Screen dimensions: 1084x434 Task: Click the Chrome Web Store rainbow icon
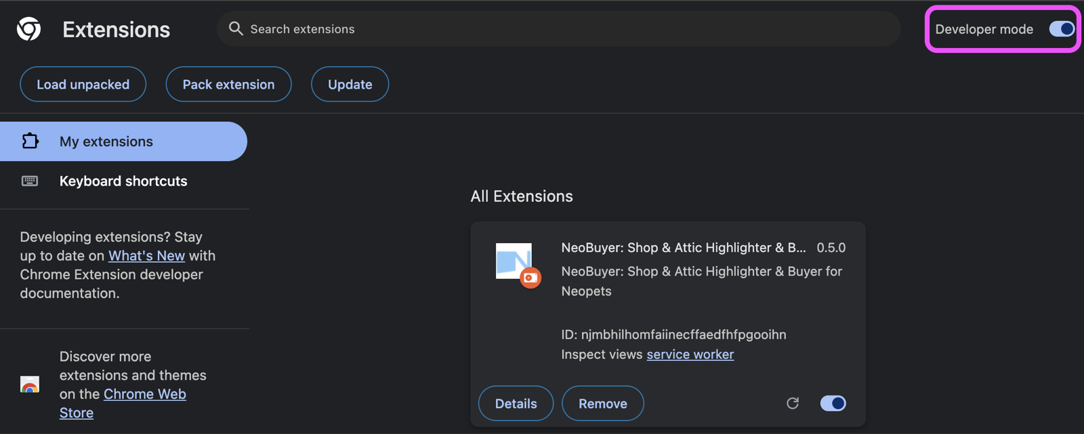click(30, 385)
